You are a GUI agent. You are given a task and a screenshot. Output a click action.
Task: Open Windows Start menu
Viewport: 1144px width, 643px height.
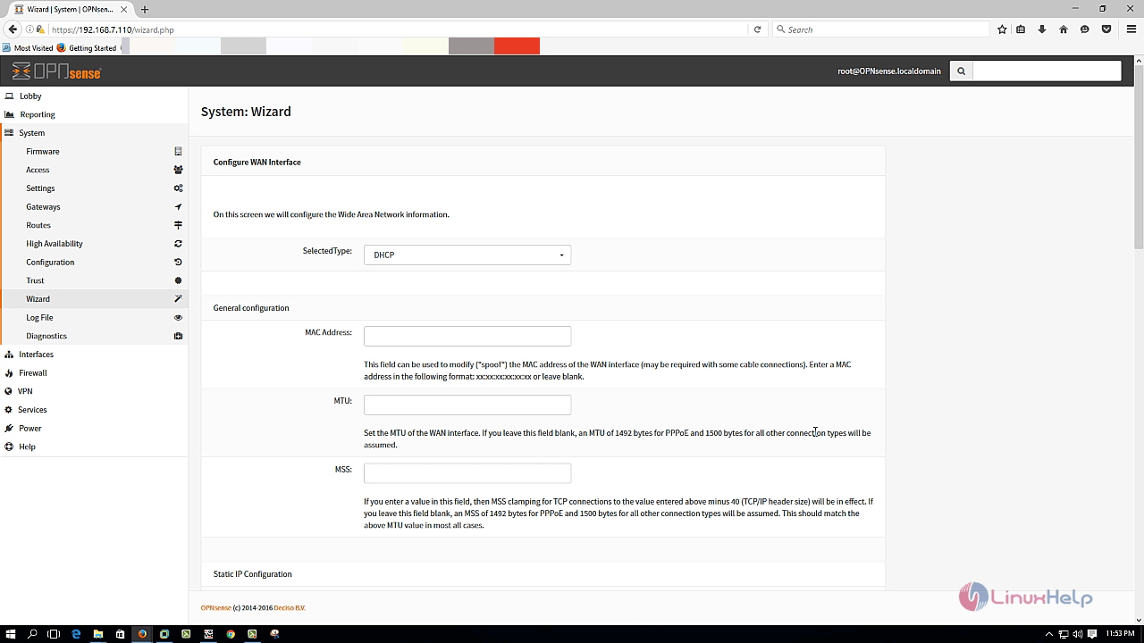click(11, 634)
